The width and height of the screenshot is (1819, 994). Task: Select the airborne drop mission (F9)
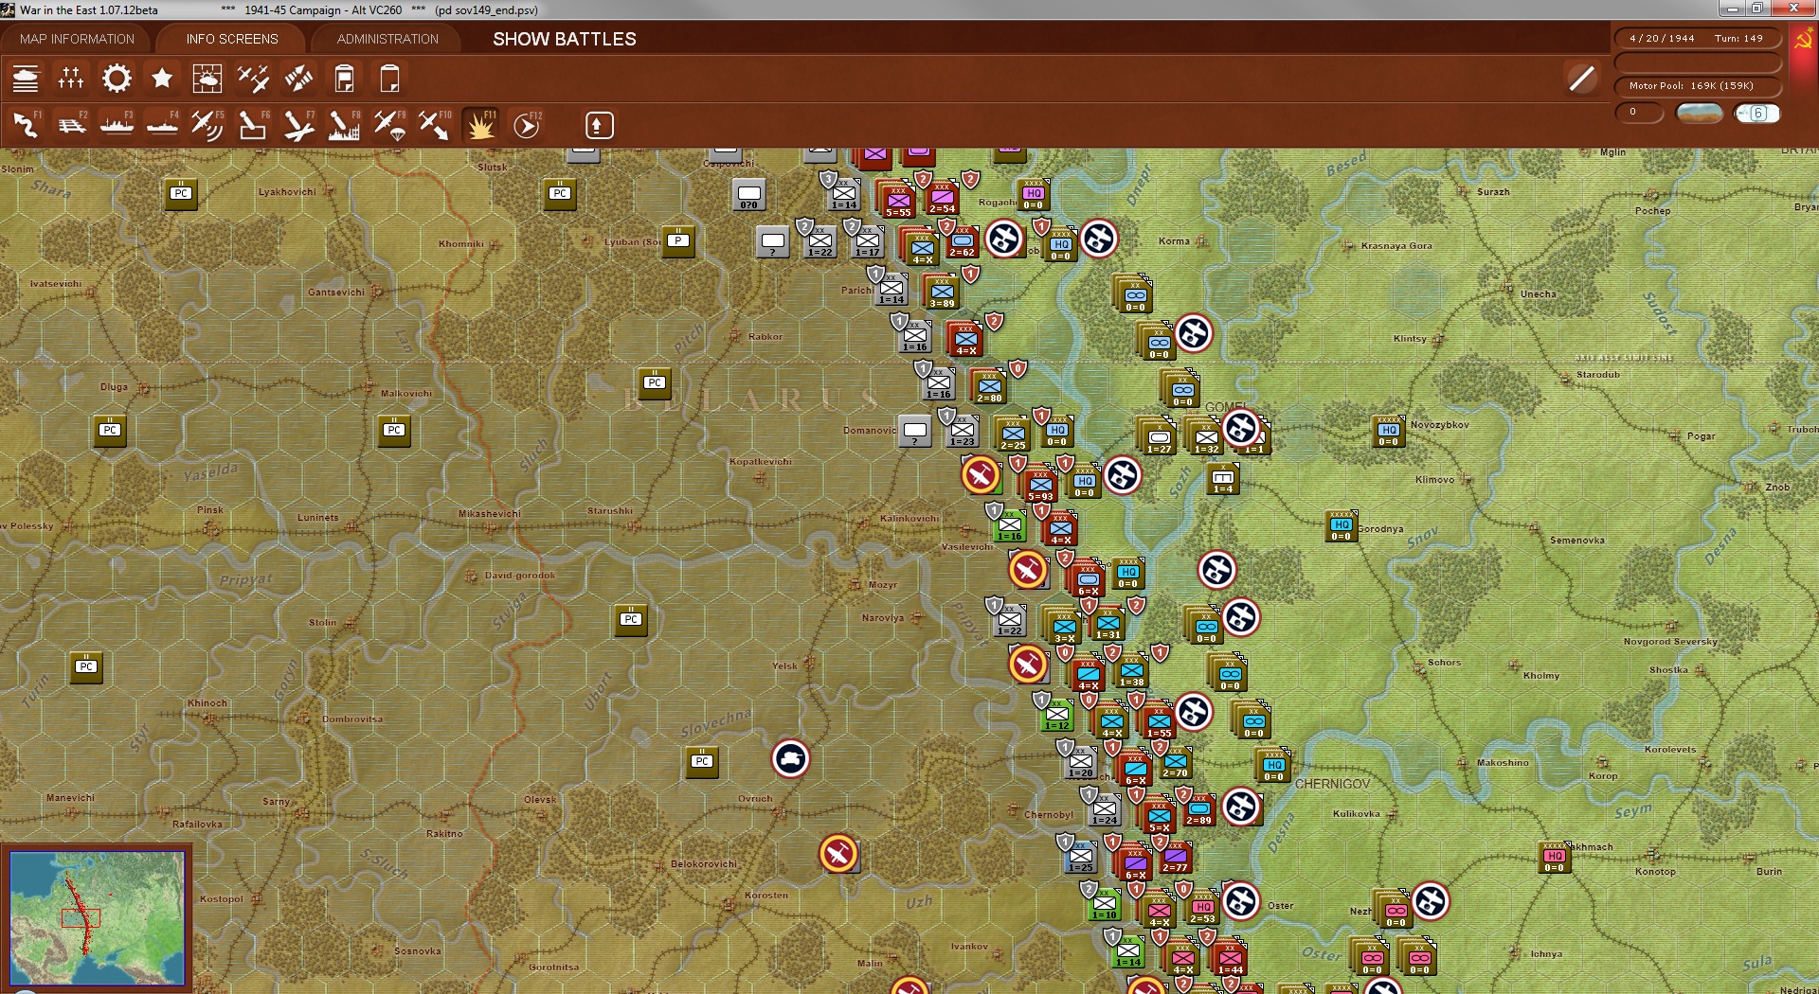[x=390, y=124]
